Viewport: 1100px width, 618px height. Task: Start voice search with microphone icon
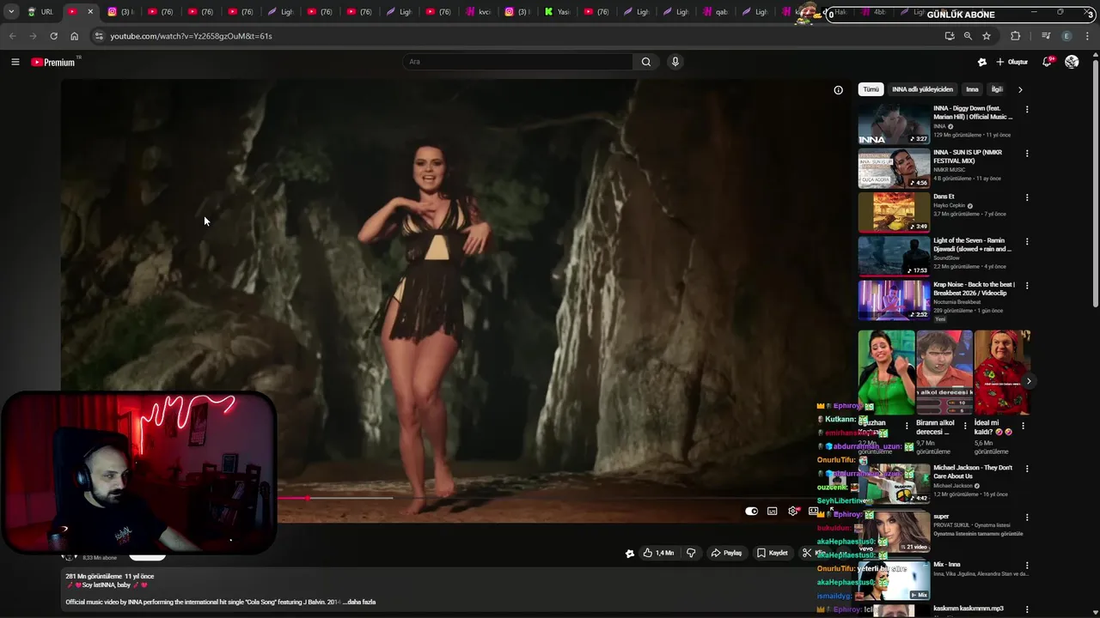(675, 62)
